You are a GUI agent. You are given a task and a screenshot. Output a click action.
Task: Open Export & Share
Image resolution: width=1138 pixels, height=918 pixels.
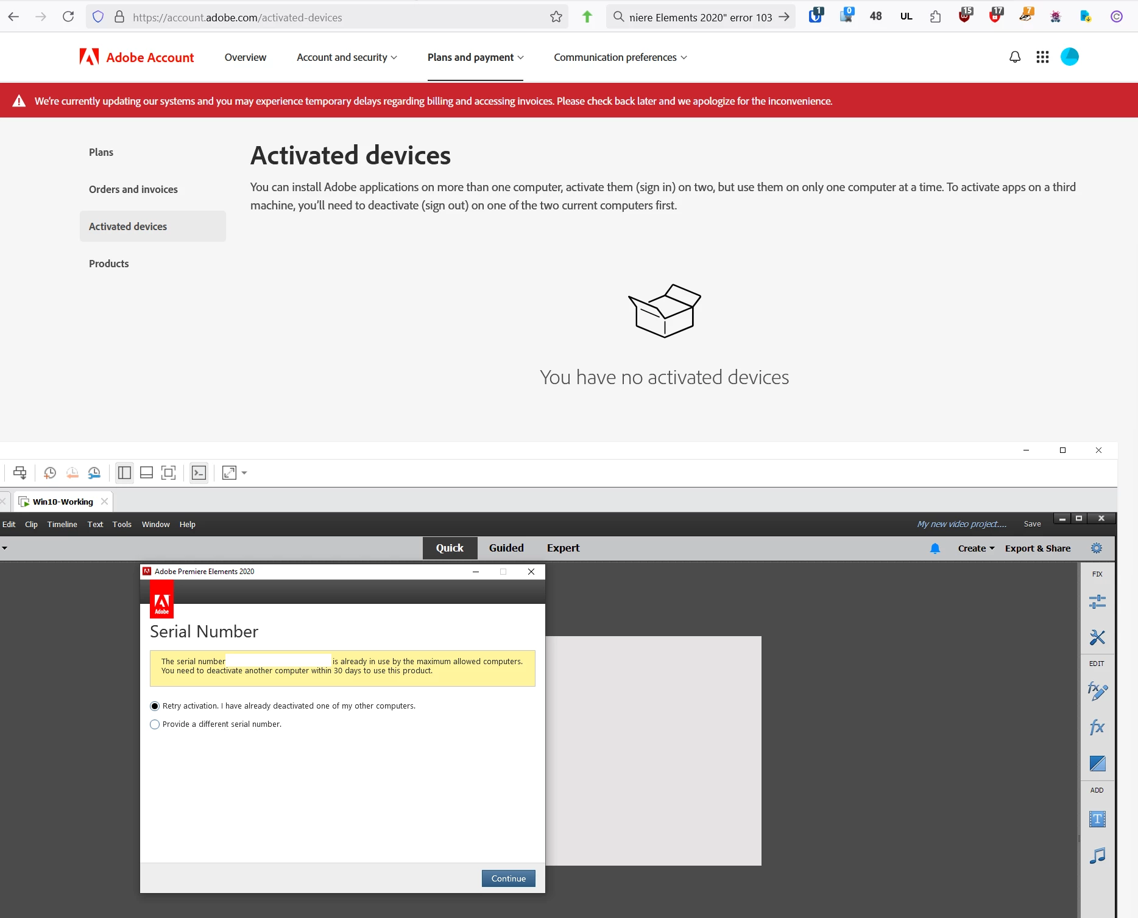(1037, 548)
